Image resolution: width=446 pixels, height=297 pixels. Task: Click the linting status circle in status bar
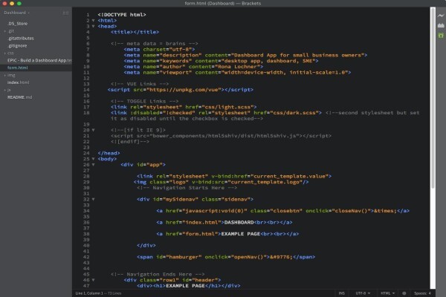pyautogui.click(x=404, y=293)
